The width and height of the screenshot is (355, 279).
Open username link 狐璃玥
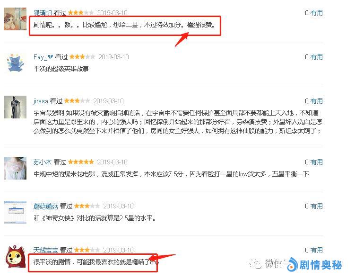(x=43, y=13)
